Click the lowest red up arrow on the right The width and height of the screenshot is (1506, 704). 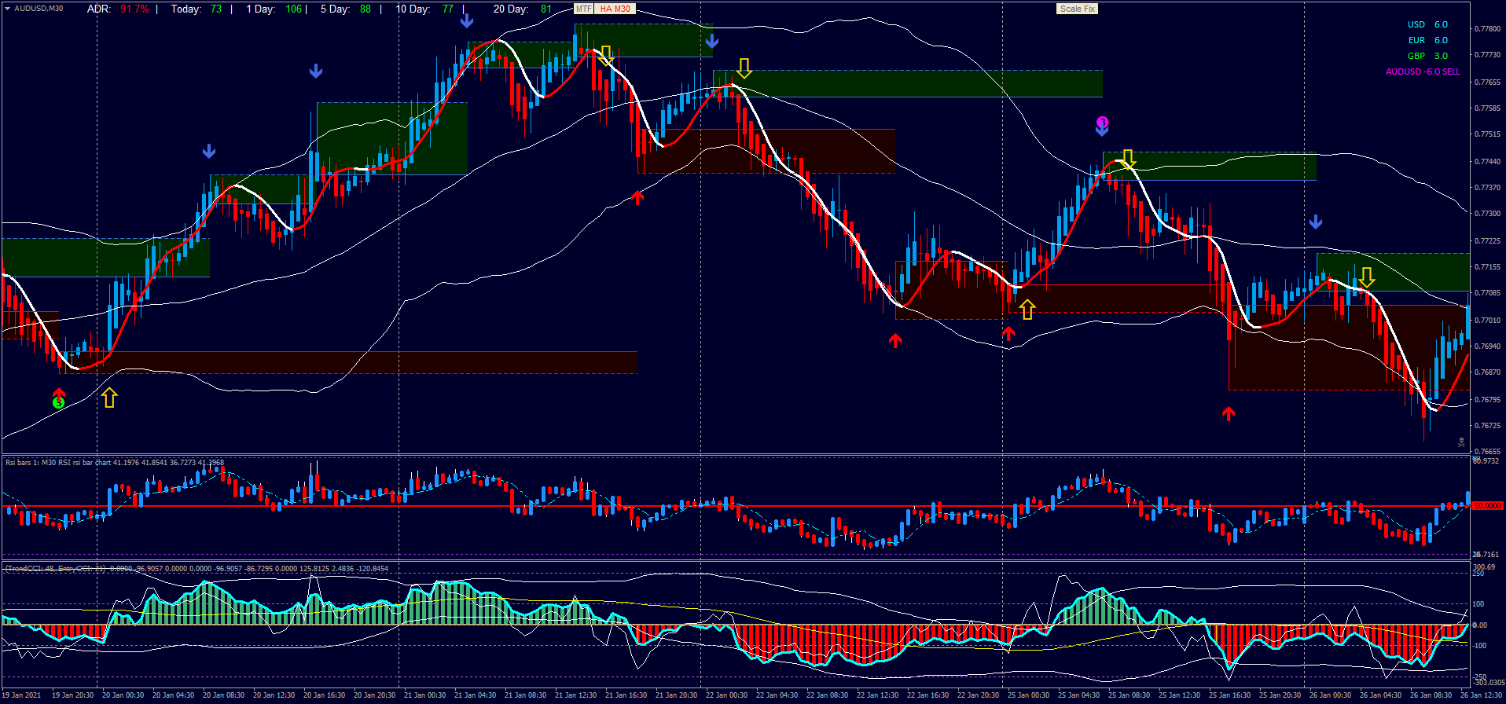pyautogui.click(x=1229, y=413)
